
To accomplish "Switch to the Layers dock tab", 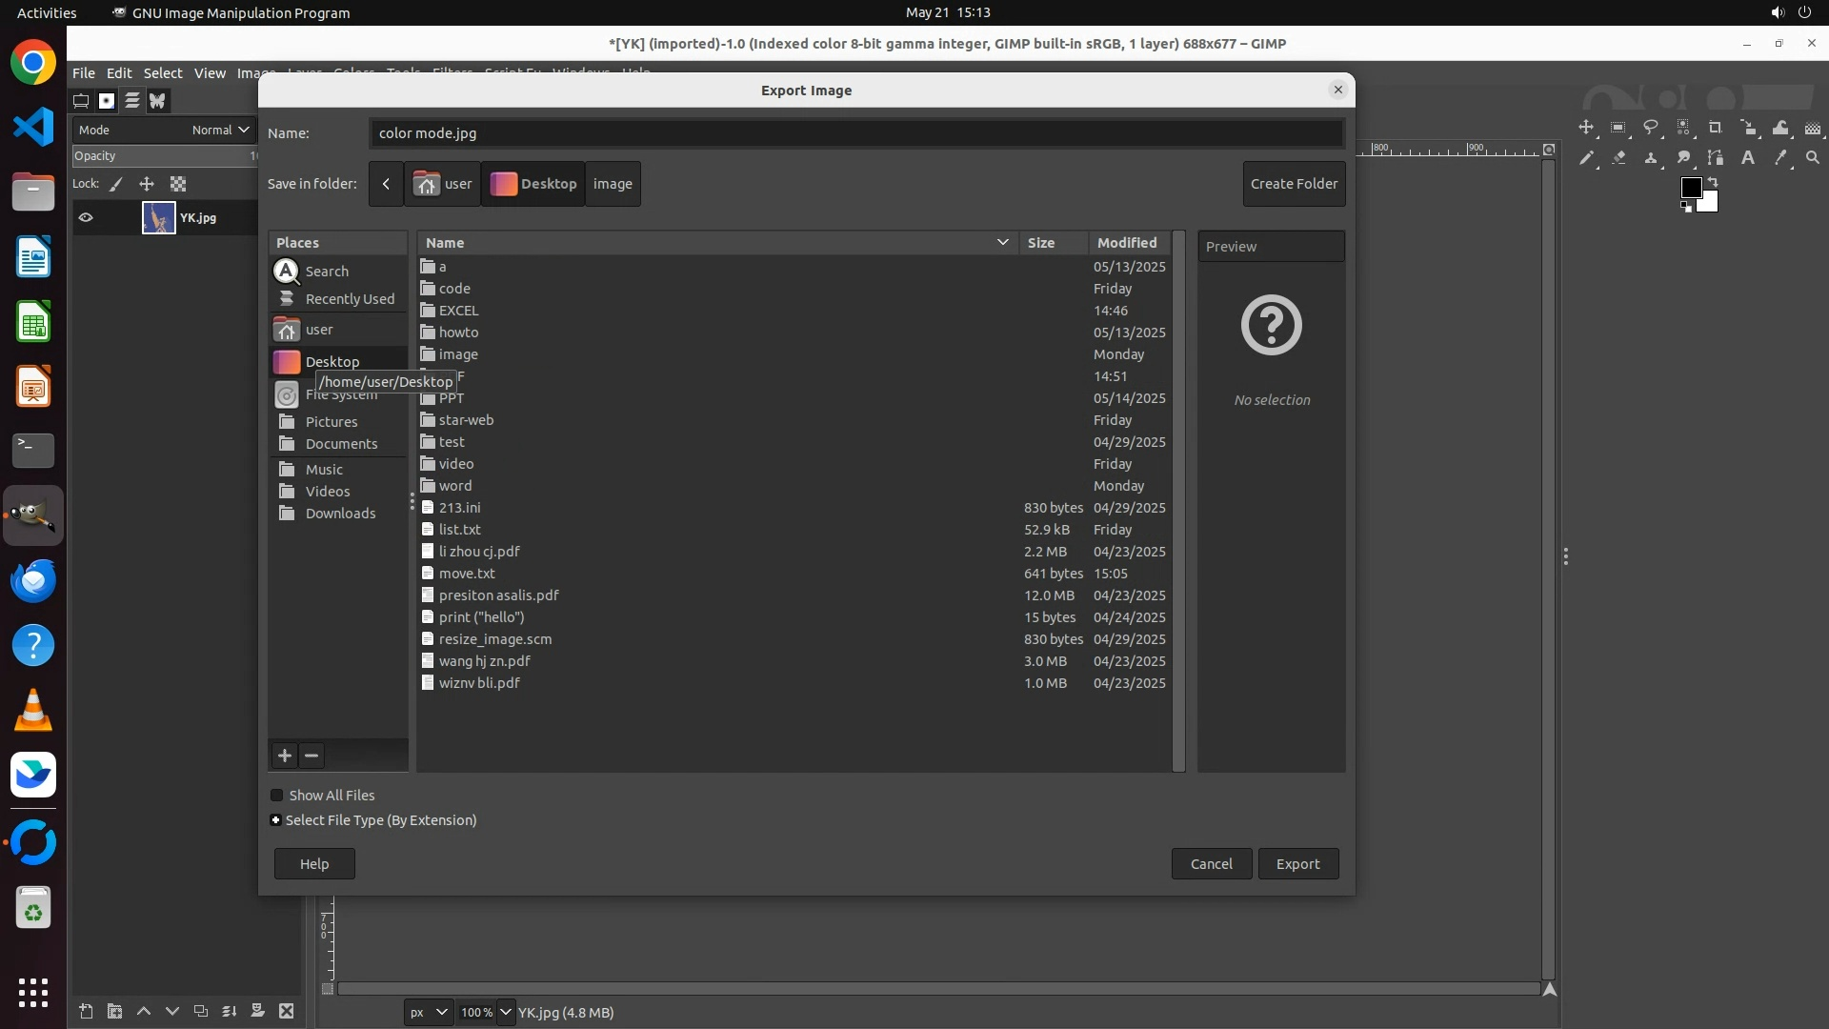I will point(132,100).
